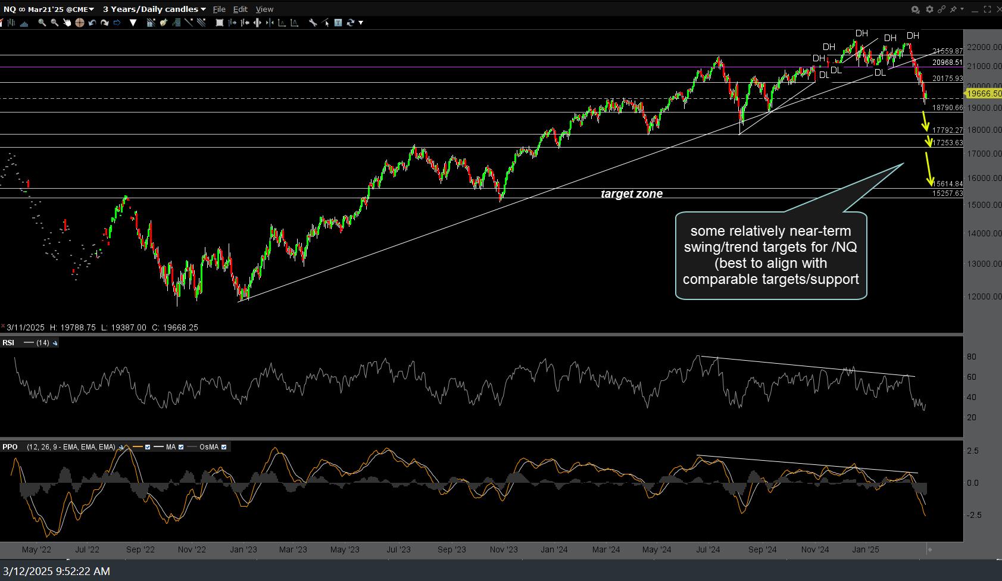Click the pin chart button
The image size is (1002, 581).
coord(953,10)
